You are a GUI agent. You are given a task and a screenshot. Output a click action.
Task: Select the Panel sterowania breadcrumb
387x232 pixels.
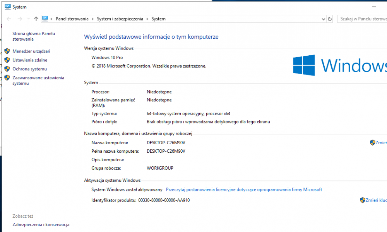tap(72, 19)
